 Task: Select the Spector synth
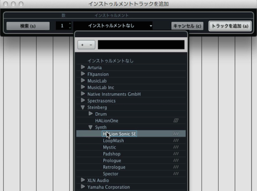click(110, 174)
